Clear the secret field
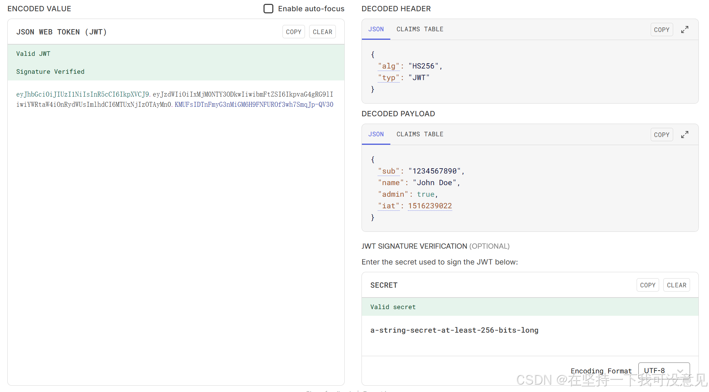The width and height of the screenshot is (709, 392). (x=676, y=285)
